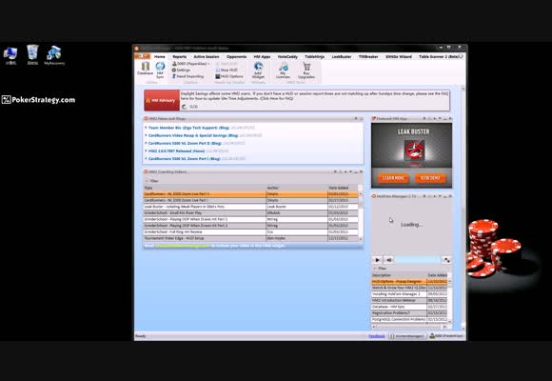Open the Active Session tab
Image resolution: width=552 pixels, height=381 pixels.
(x=207, y=56)
